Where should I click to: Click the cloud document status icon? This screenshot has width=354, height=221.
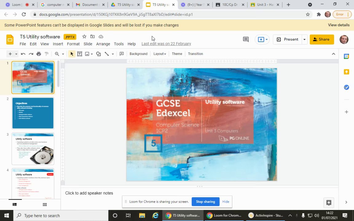tap(101, 37)
